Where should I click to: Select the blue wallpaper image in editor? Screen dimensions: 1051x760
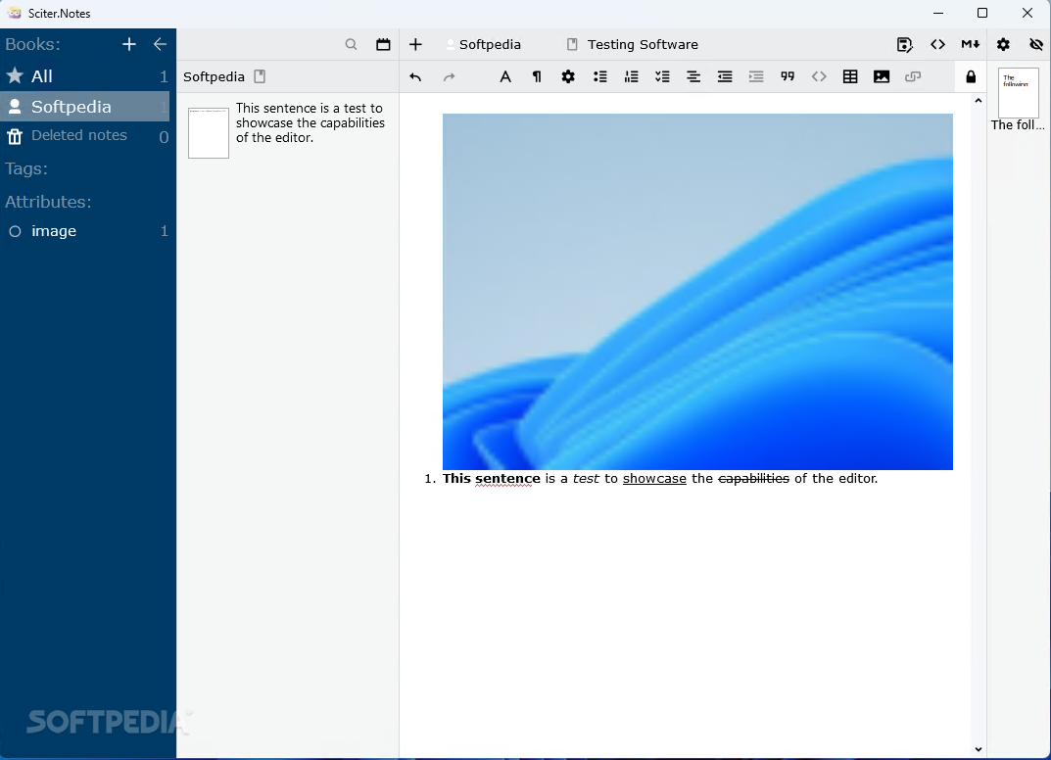pyautogui.click(x=697, y=292)
